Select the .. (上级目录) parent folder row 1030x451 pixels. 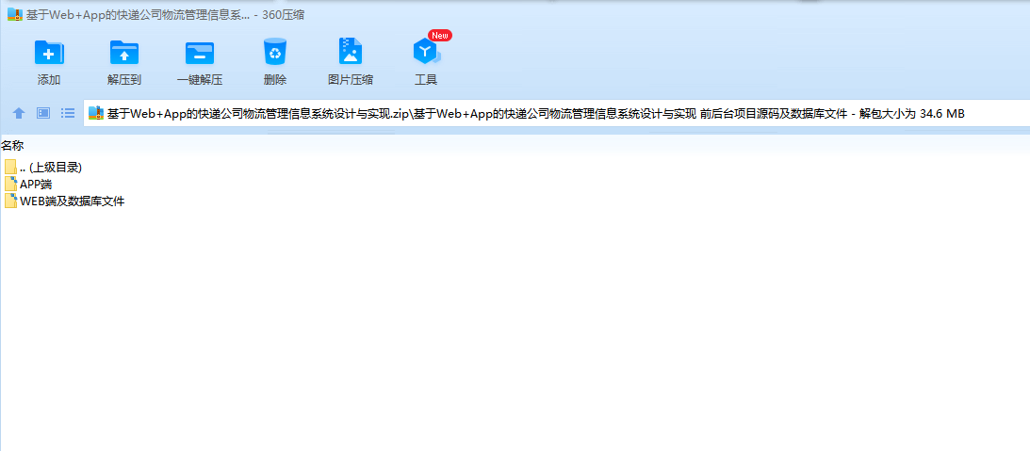click(43, 168)
